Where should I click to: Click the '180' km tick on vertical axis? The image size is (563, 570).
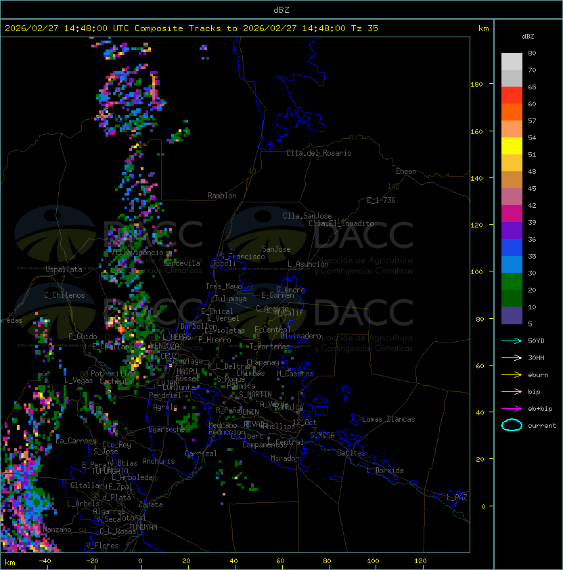pos(476,85)
